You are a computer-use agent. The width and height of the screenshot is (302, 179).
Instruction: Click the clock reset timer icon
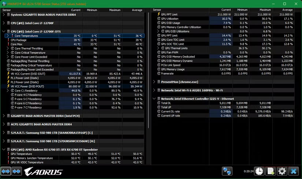259,171
